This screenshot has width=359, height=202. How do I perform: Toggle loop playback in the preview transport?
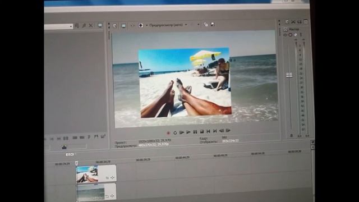click(x=175, y=132)
